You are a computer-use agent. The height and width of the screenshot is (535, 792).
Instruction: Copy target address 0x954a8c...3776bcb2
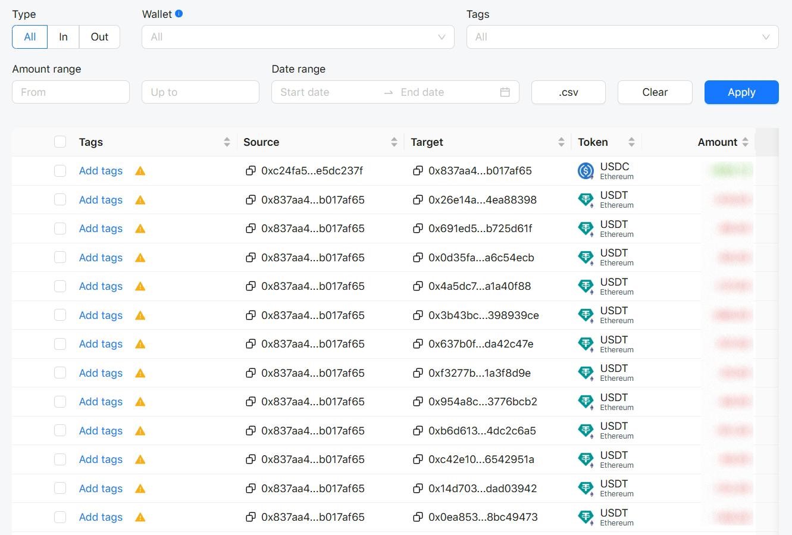point(418,402)
